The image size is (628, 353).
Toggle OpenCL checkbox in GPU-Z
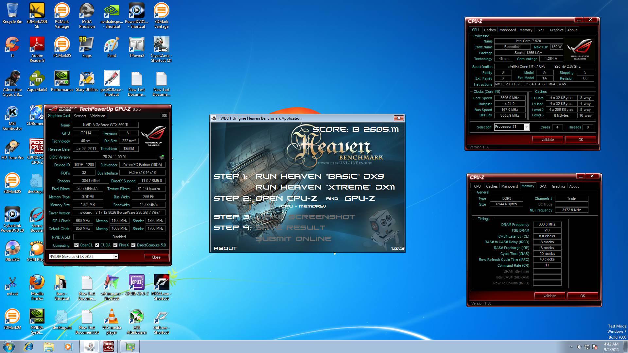76,245
